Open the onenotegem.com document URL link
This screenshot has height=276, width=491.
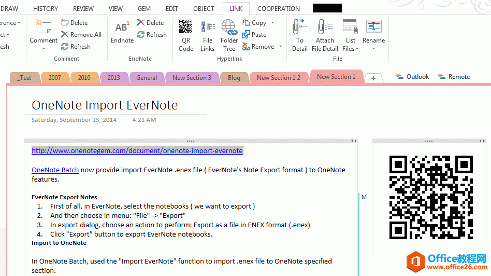(137, 150)
